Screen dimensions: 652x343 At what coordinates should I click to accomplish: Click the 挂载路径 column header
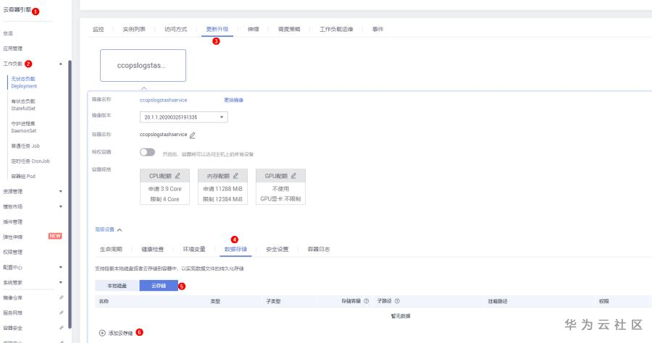pos(498,301)
